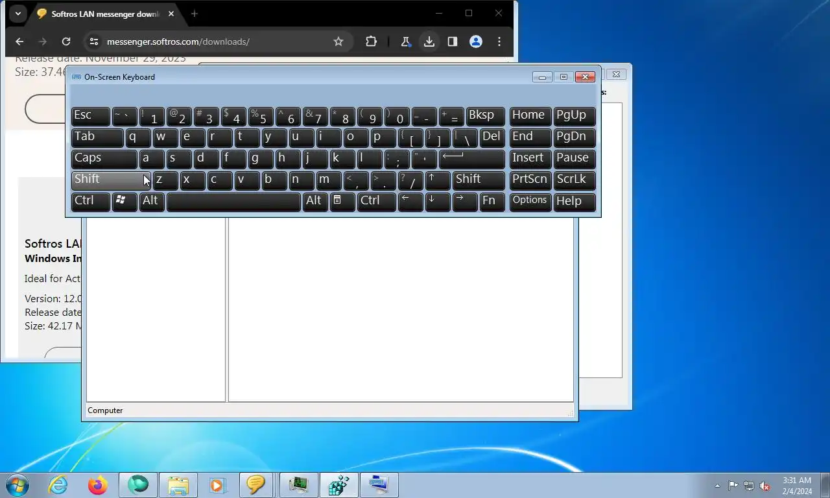Open the Windows Start menu
The height and width of the screenshot is (498, 830).
coord(18,485)
